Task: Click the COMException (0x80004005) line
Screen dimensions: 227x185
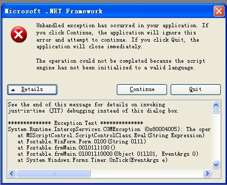Action: (x=109, y=129)
